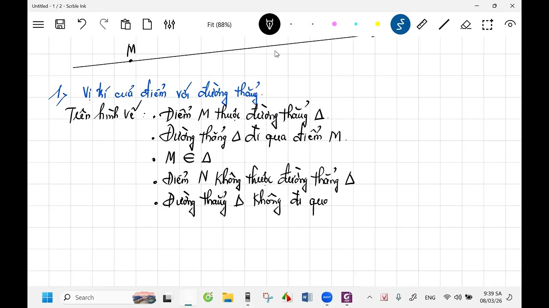Open the calculator app on taskbar
Screen dimensions: 549x308
[247, 297]
